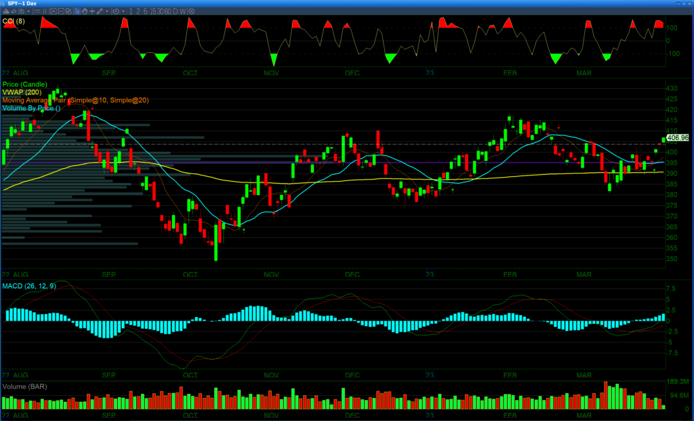Click the CCI (8) indicator label

14,22
